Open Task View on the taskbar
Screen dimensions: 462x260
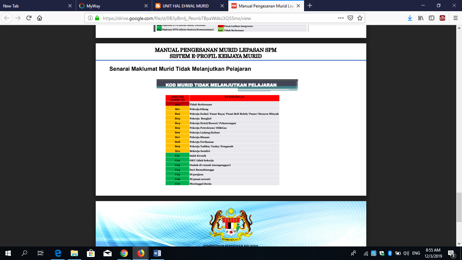[x=41, y=253]
